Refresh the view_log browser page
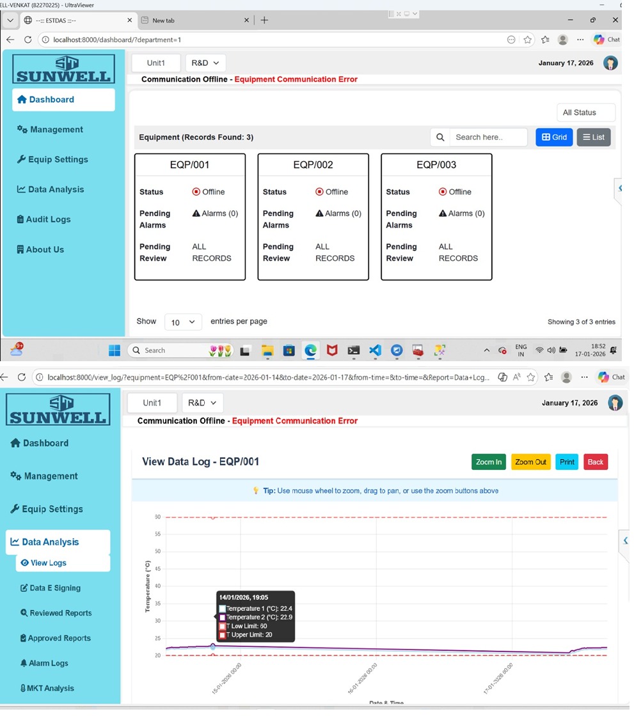The height and width of the screenshot is (716, 634). pos(21,377)
